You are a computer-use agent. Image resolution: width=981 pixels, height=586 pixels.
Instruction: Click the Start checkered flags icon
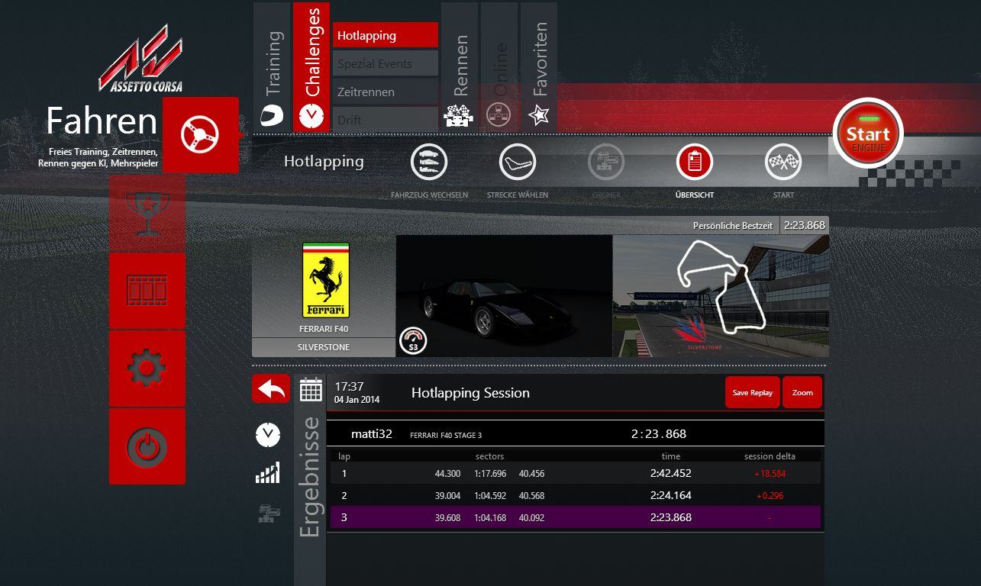[783, 162]
